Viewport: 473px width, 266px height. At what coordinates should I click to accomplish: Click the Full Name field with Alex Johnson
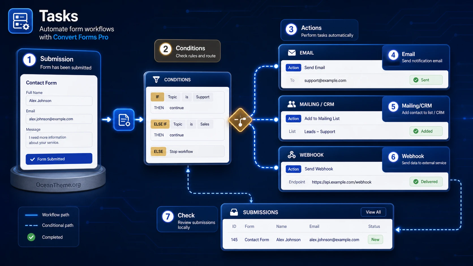tap(59, 101)
